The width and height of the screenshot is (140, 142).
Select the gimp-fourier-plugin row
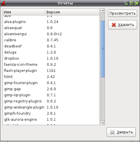(51, 83)
